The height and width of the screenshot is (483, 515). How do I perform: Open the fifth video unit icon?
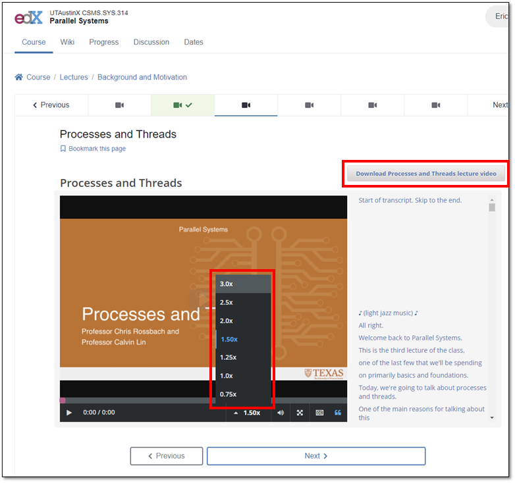click(373, 105)
